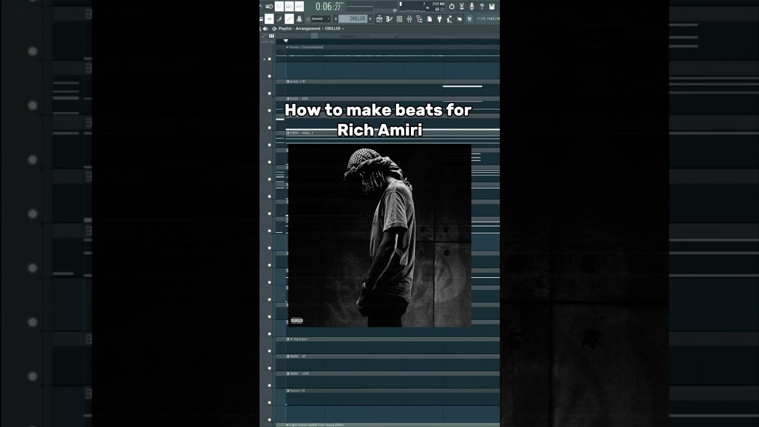The image size is (759, 427).
Task: Click the link to controller chain icon
Action: click(x=289, y=19)
